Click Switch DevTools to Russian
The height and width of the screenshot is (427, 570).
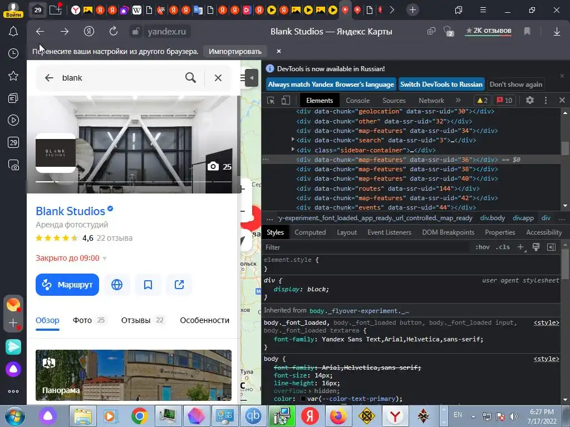(x=441, y=85)
